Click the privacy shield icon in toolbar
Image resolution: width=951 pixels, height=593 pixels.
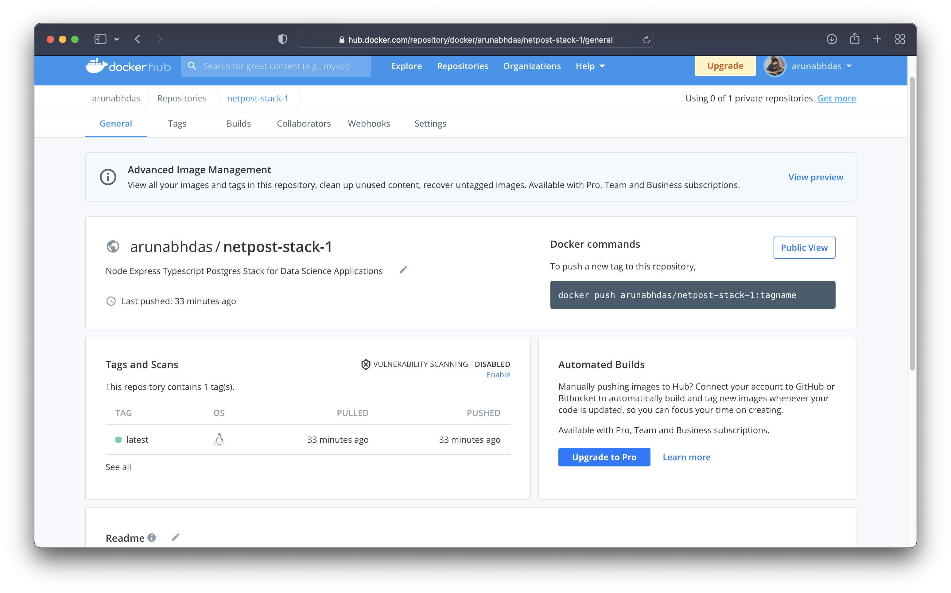(x=282, y=39)
